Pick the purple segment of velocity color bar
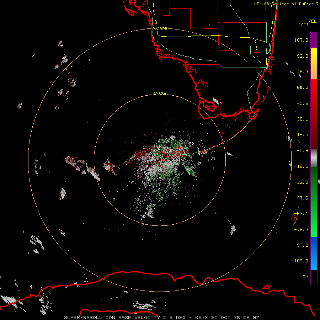The image size is (320, 320). (314, 39)
